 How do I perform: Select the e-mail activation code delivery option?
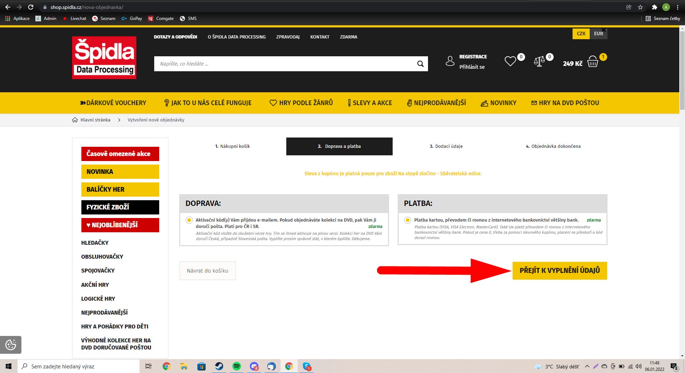pyautogui.click(x=189, y=220)
